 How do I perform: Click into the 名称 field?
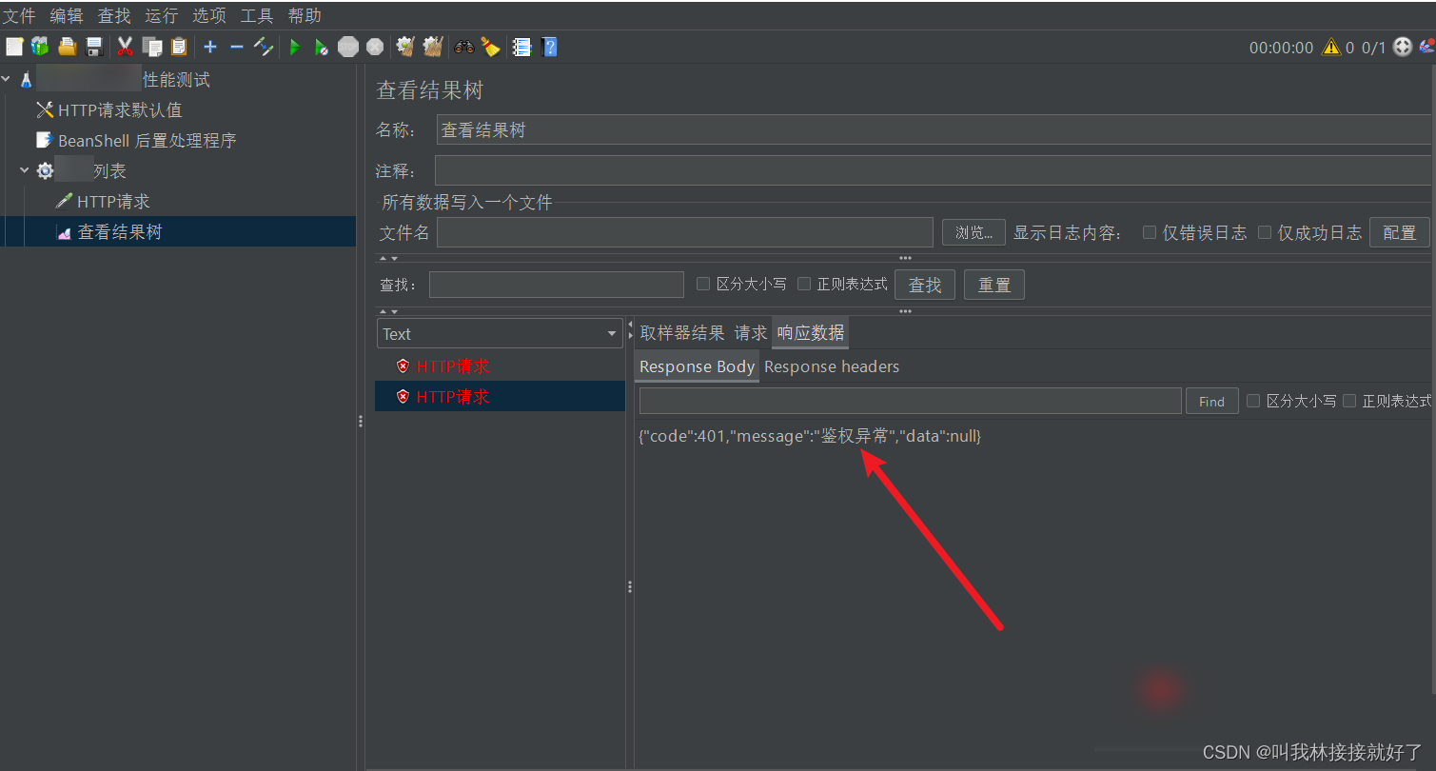click(x=935, y=130)
